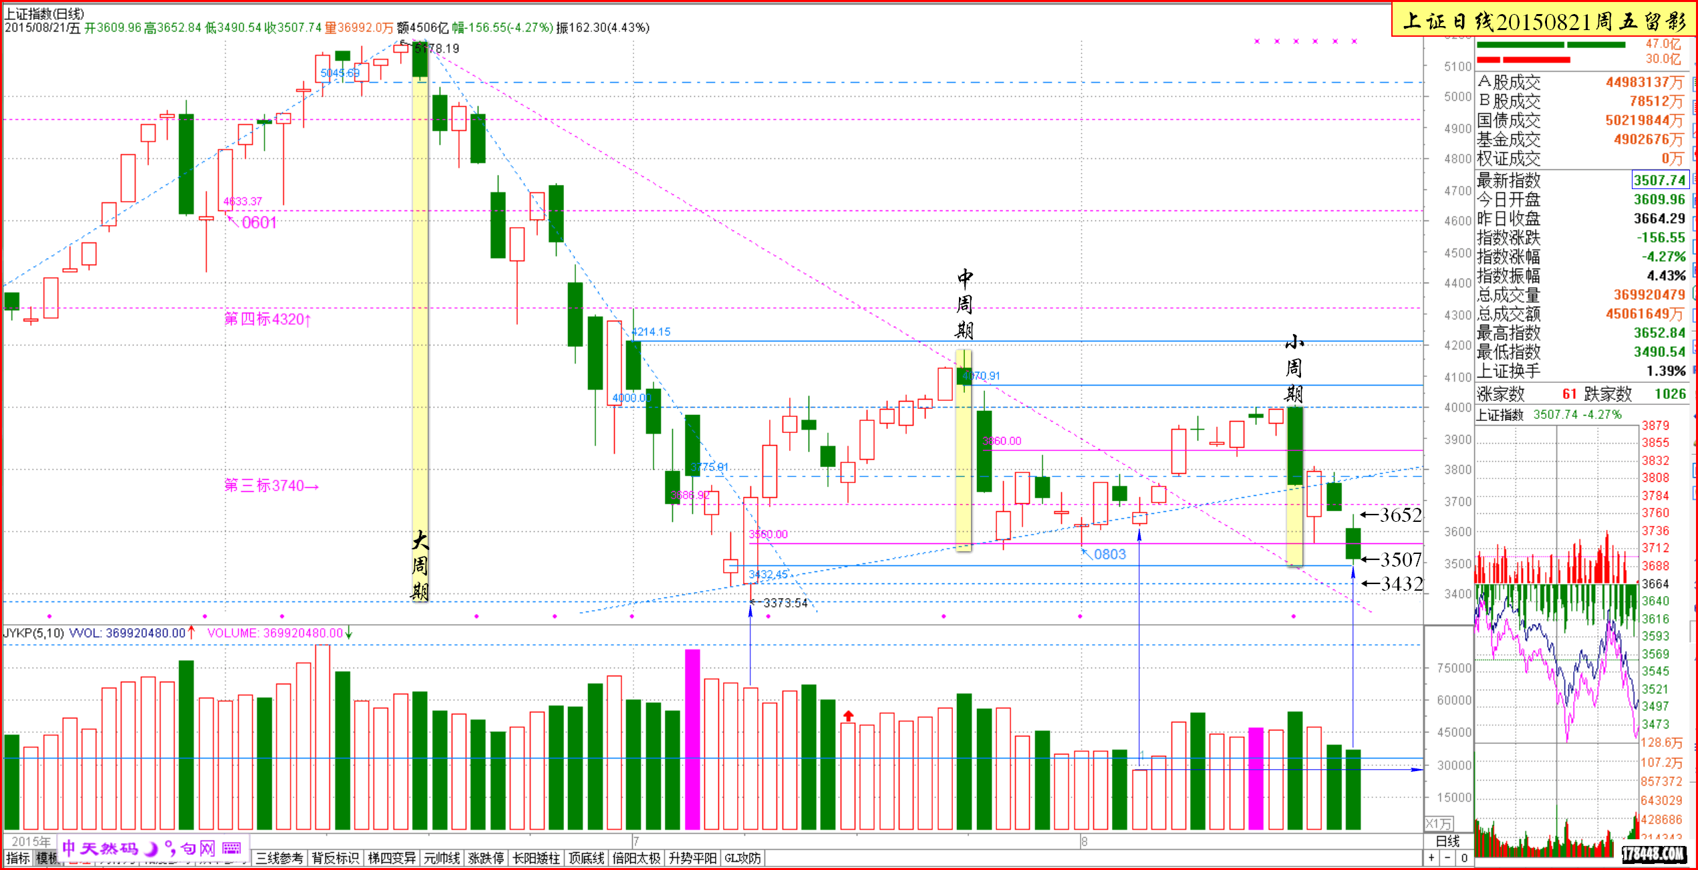Select the 升势平阳 indicator tab
The width and height of the screenshot is (1698, 870).
[x=692, y=858]
